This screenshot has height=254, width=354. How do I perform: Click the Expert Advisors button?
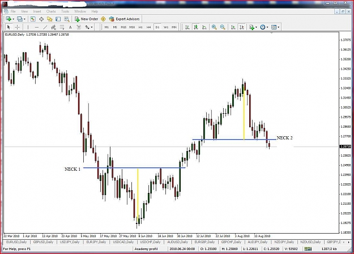(125, 19)
